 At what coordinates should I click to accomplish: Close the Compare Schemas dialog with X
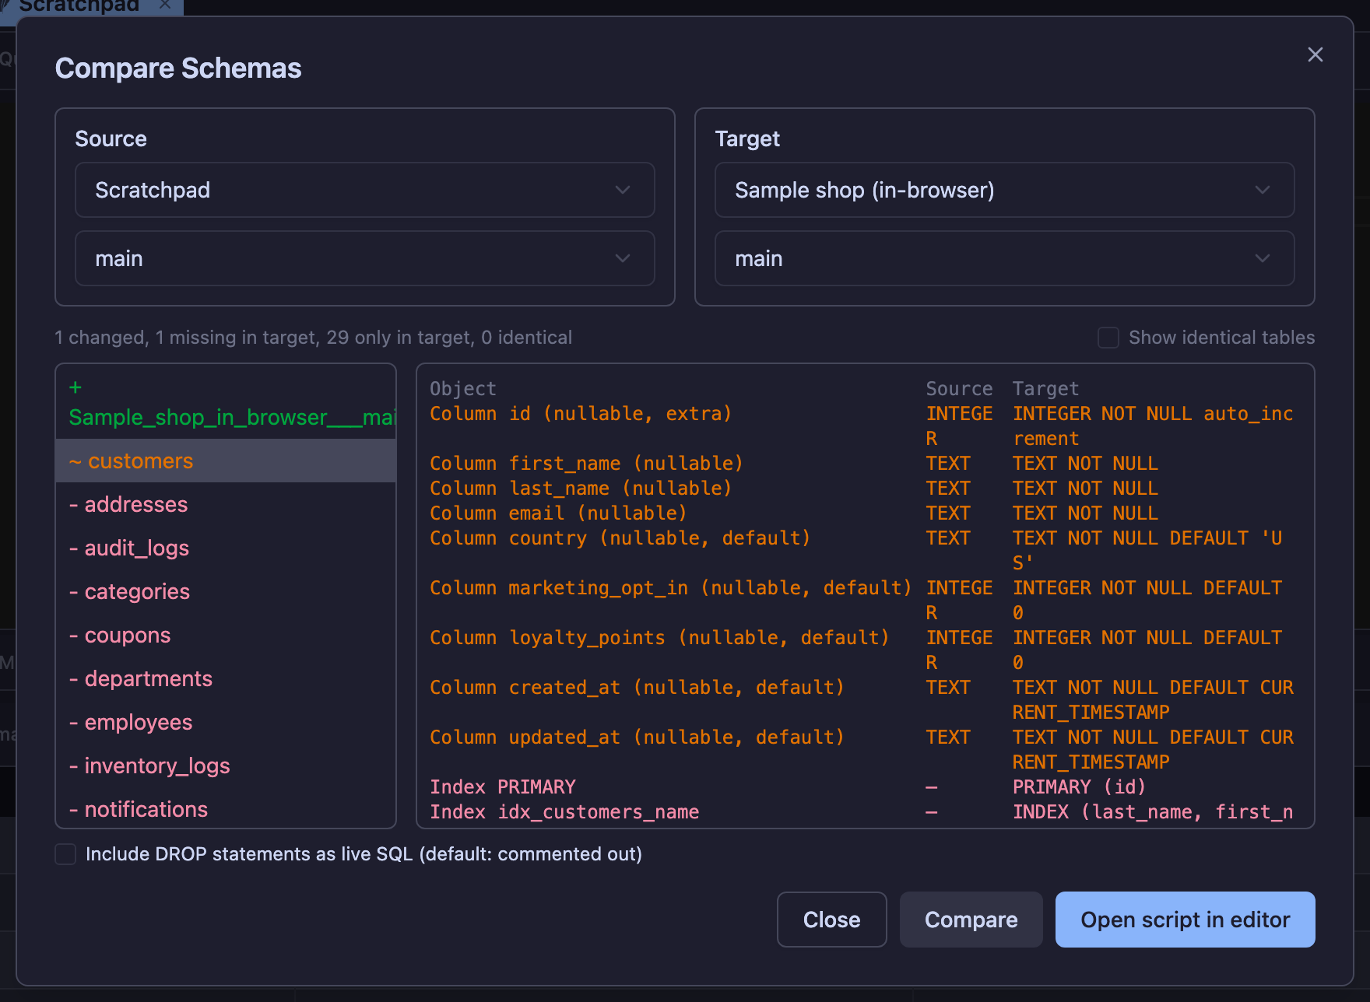1315,54
